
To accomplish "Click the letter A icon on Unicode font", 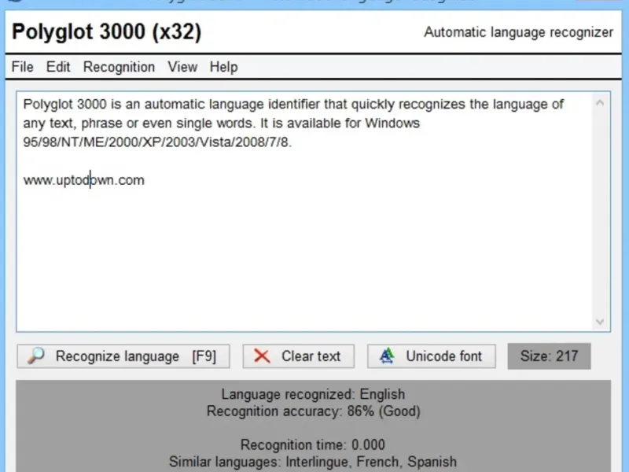I will point(387,356).
